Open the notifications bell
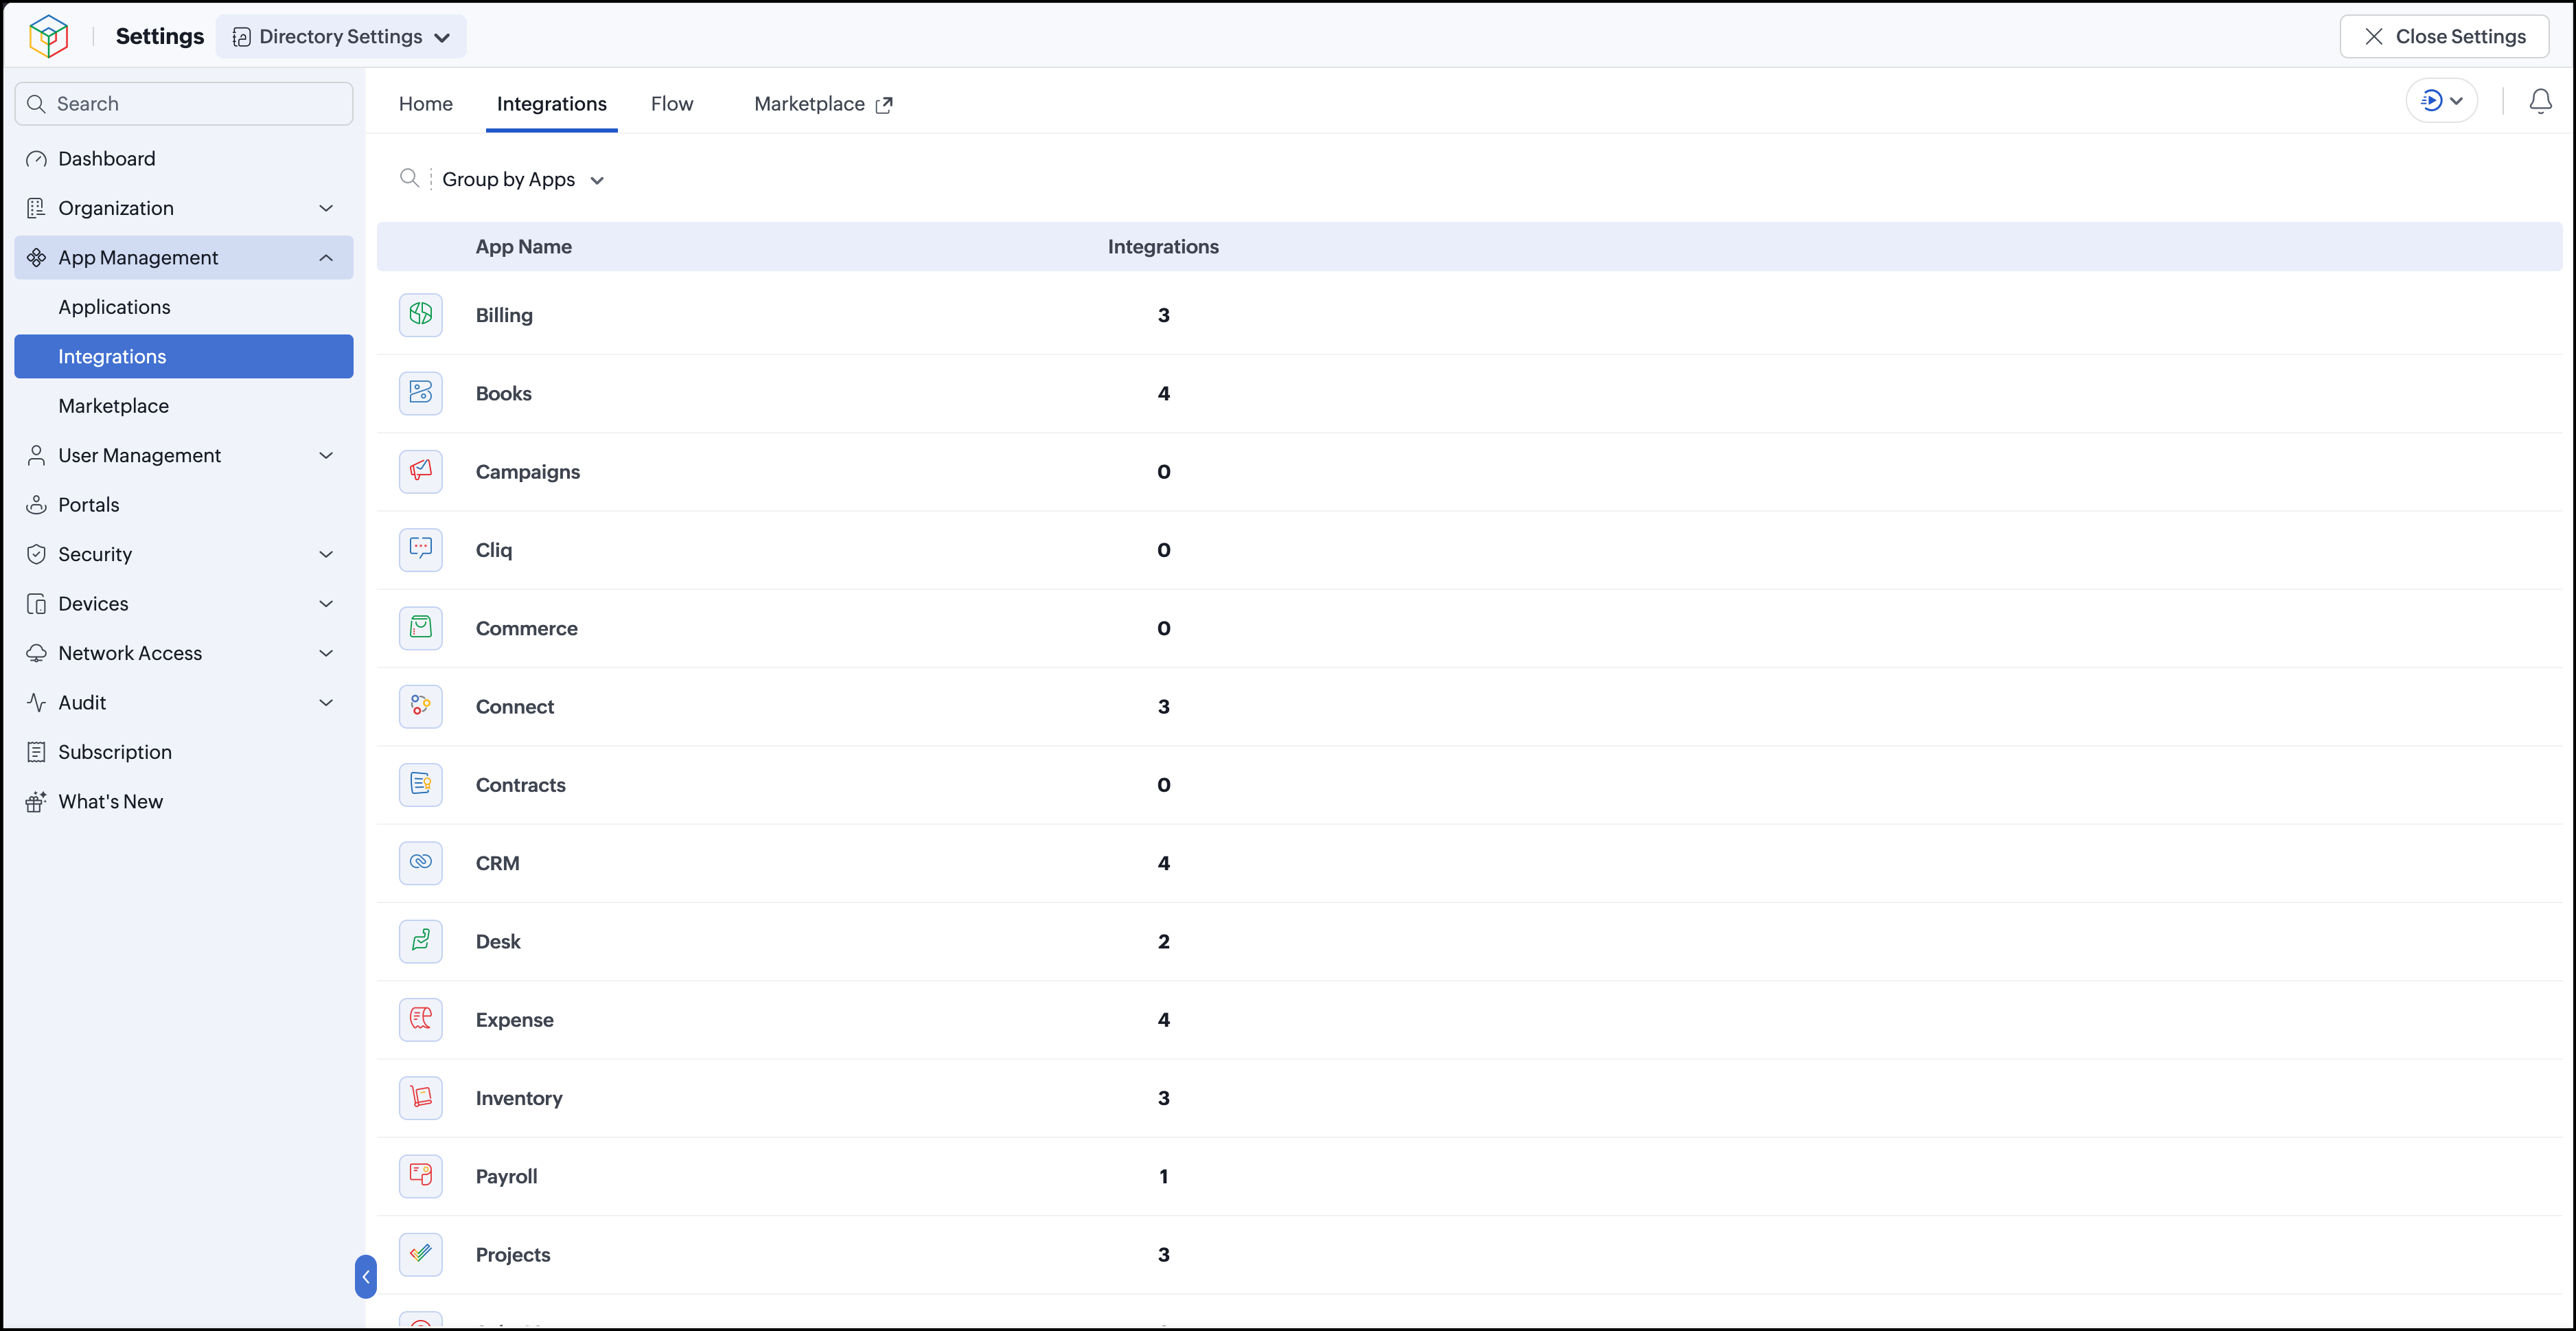Viewport: 2576px width, 1331px height. [2540, 101]
